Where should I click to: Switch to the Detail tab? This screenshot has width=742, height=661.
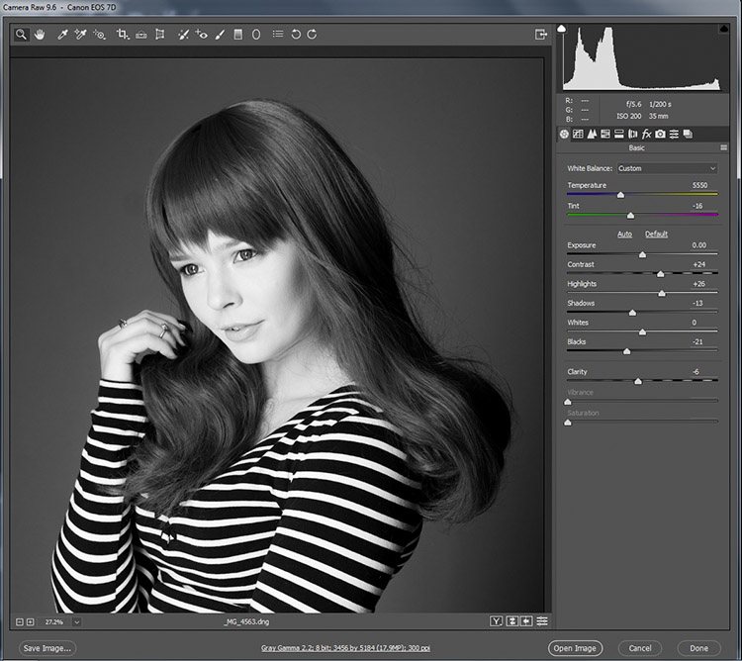[x=592, y=134]
